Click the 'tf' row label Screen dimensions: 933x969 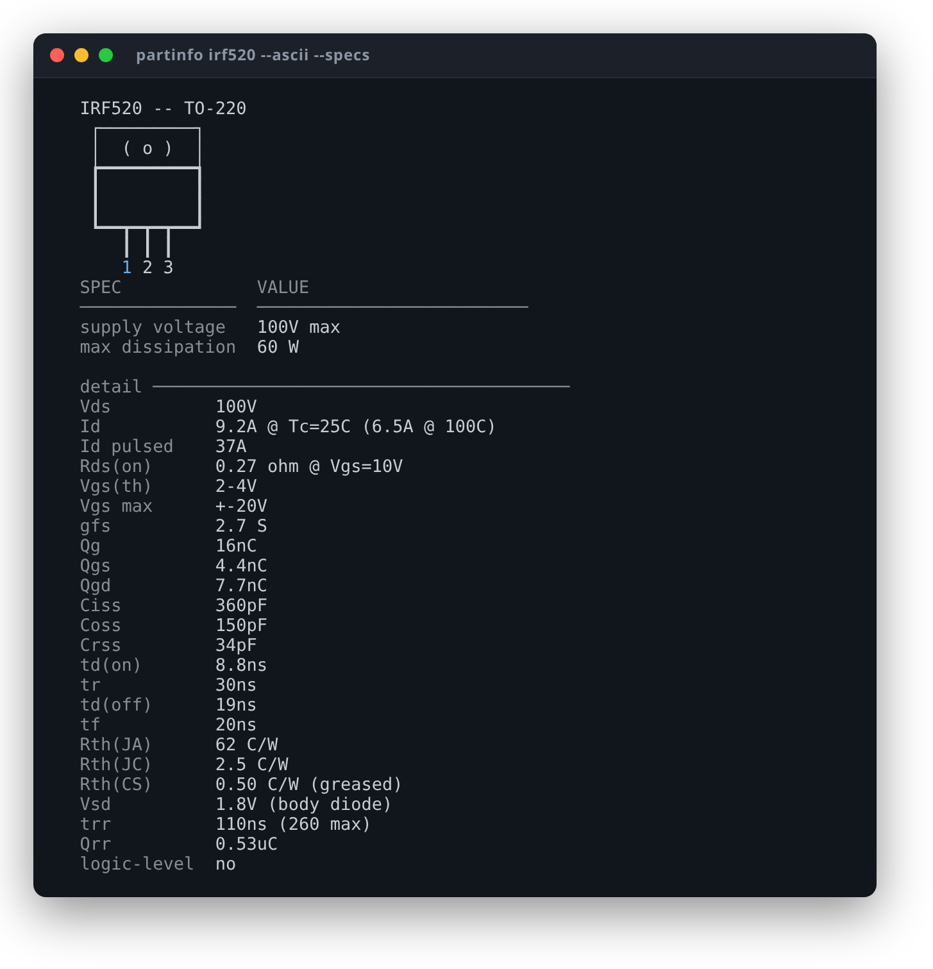coord(90,725)
